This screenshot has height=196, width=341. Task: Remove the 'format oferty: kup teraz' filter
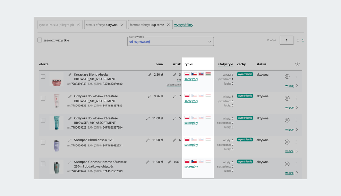coord(168,25)
